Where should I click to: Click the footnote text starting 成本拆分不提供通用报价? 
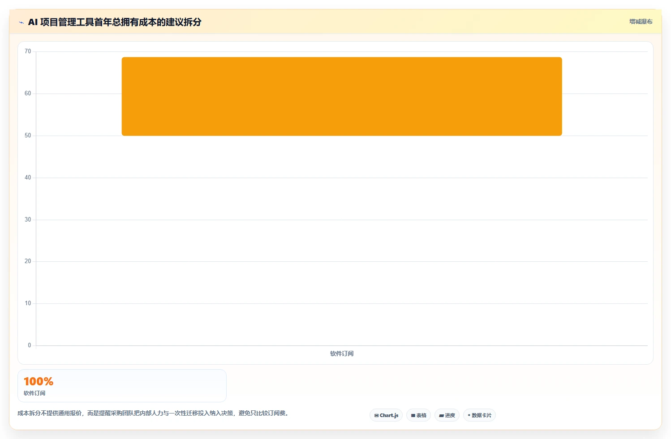click(154, 413)
